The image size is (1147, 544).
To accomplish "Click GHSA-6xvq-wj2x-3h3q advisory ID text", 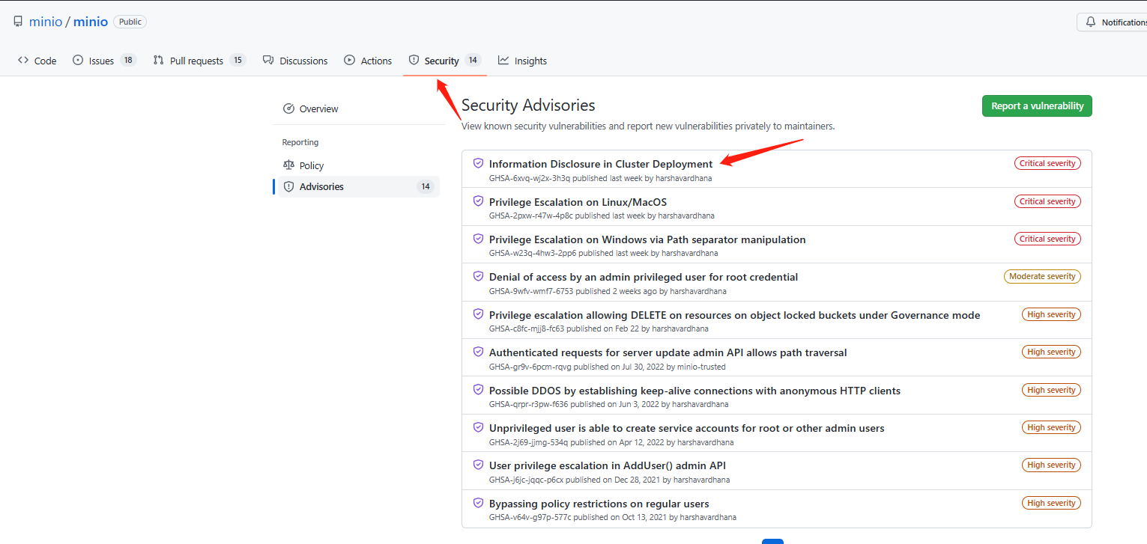I will click(530, 178).
